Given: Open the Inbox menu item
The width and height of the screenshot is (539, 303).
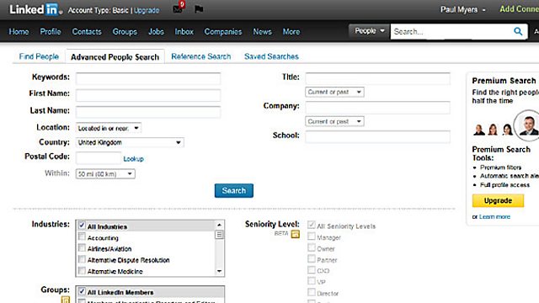Looking at the screenshot, I should tap(184, 32).
